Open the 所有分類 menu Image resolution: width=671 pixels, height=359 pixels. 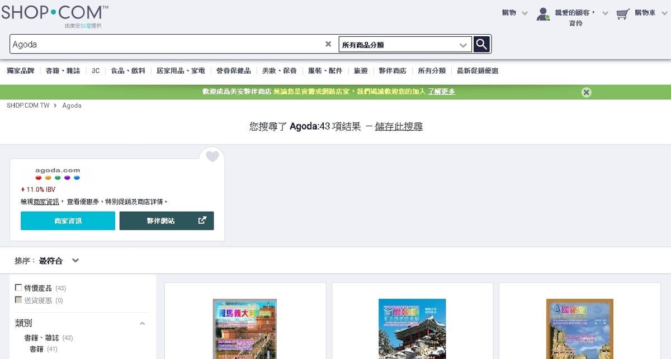click(x=432, y=71)
